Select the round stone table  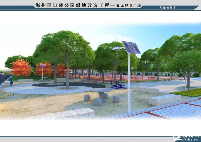[101, 92]
